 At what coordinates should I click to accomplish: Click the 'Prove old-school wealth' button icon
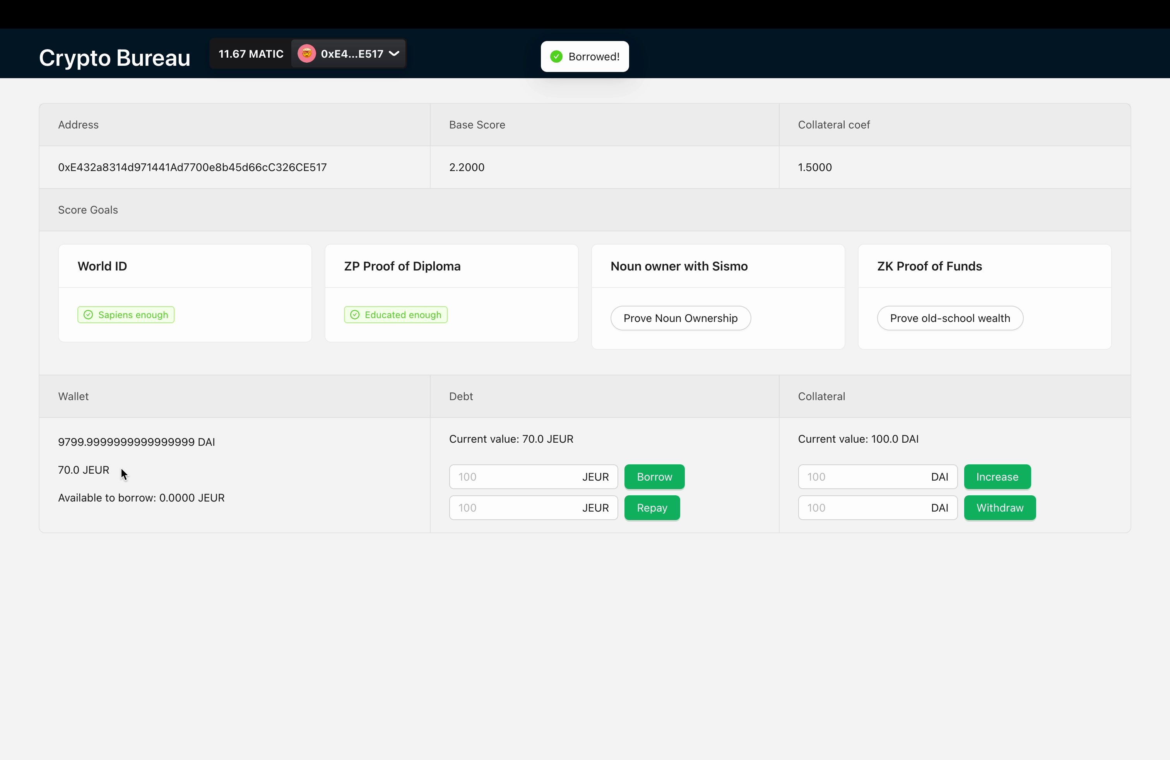(949, 317)
